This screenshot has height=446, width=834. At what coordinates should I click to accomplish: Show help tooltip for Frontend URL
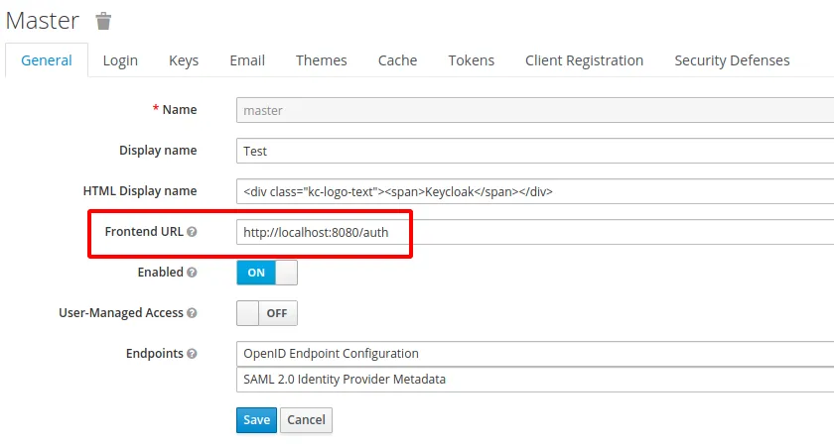(x=192, y=232)
